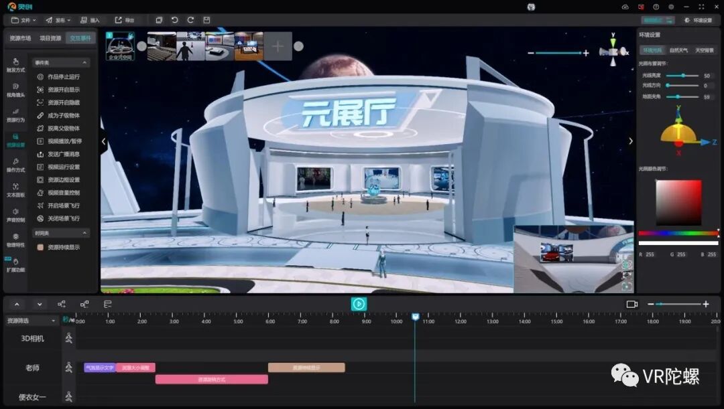
Task: Click the B value field
Action: point(712,254)
